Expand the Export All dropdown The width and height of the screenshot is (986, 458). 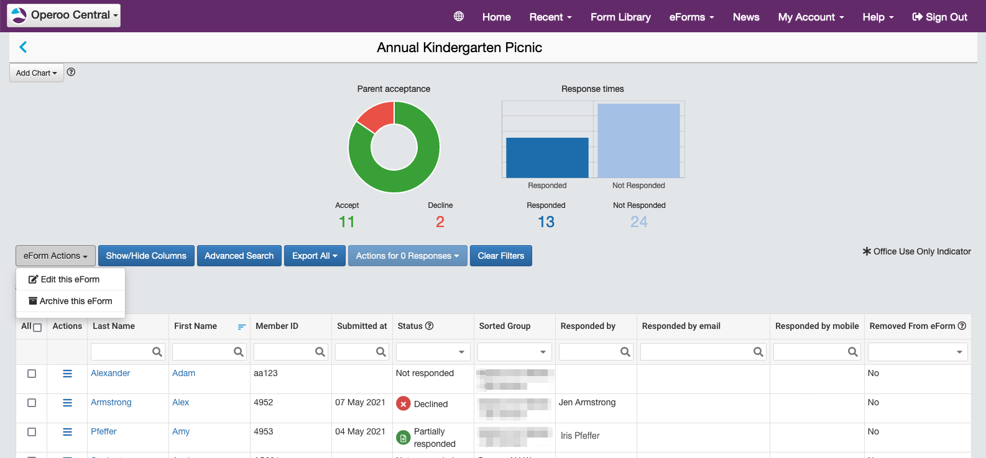point(315,256)
